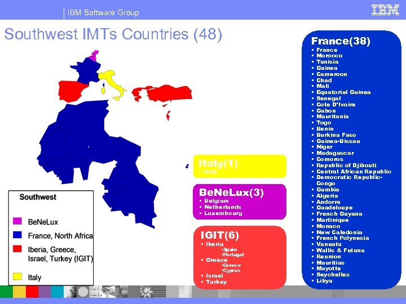Viewport: 406px width, 304px height.
Task: Click 'Guadeloupe' in the France list
Action: coord(334,208)
